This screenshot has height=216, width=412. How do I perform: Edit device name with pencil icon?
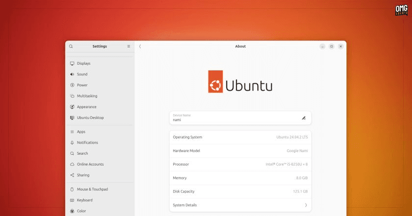304,118
